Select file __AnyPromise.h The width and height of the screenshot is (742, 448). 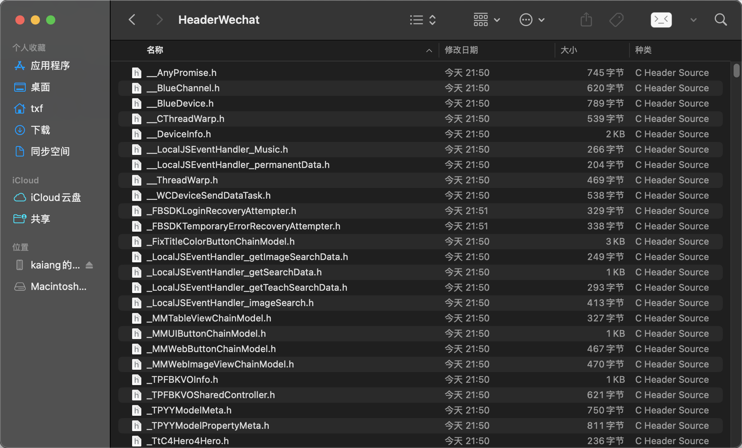click(420, 72)
